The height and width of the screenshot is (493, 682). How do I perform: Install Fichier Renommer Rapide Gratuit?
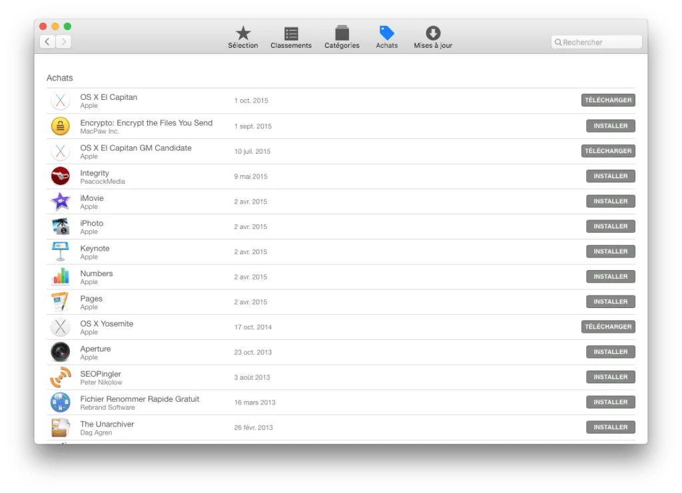click(x=610, y=403)
